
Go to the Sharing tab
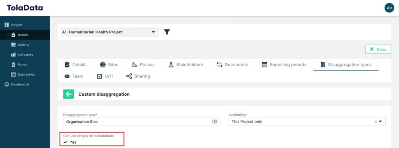[138, 76]
